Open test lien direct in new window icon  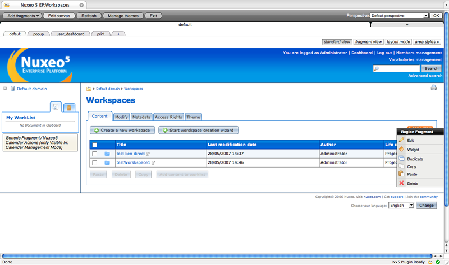[148, 154]
